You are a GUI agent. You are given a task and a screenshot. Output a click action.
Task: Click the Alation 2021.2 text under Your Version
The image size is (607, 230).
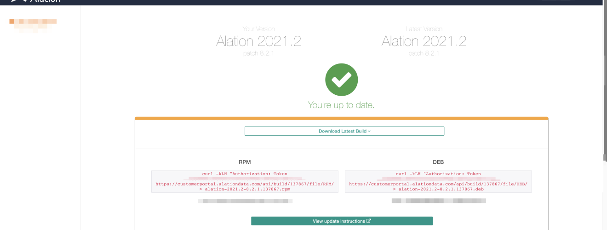(258, 41)
